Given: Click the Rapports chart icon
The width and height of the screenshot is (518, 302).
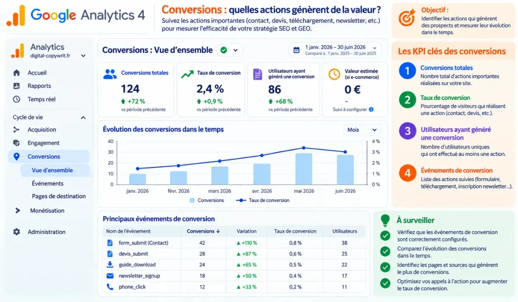Looking at the screenshot, I should point(17,86).
